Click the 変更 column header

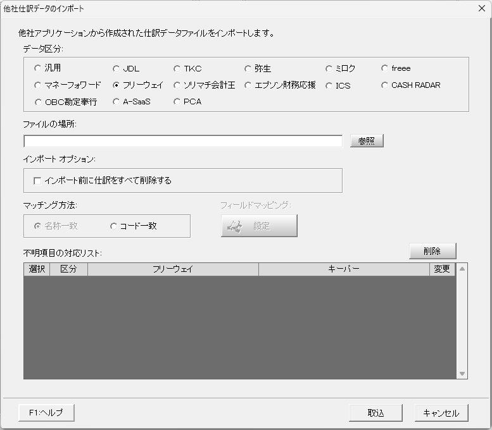[442, 269]
